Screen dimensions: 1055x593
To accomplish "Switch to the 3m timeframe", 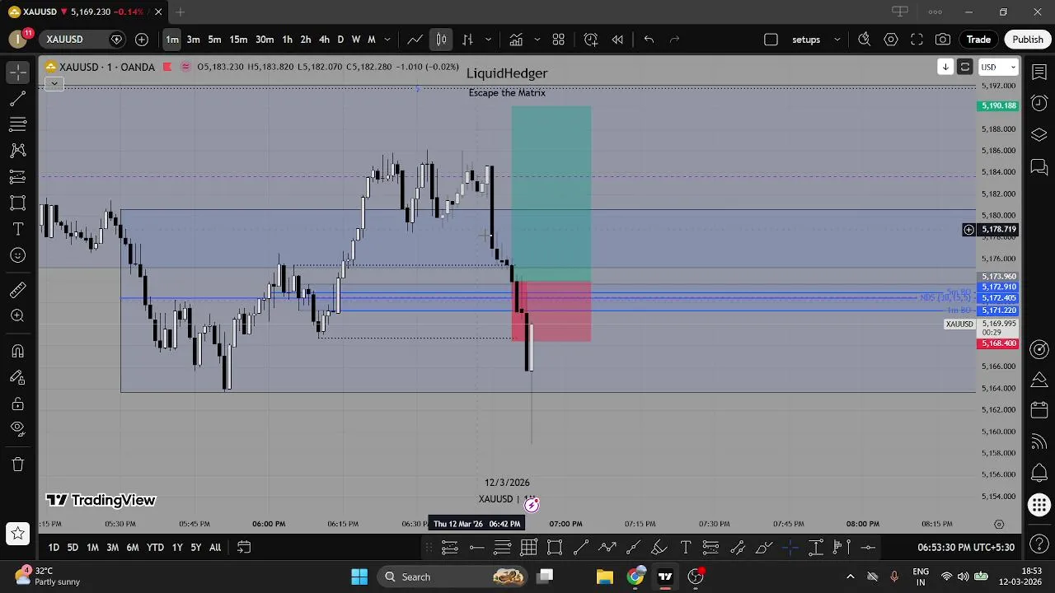I will pyautogui.click(x=193, y=40).
